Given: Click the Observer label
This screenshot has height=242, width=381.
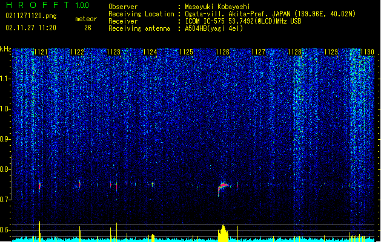Looking at the screenshot, I should click(x=123, y=7).
